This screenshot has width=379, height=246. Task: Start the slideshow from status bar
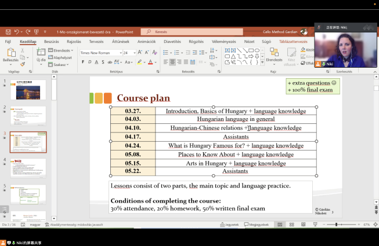click(315, 225)
